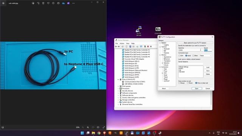
Task: Collapse Ports (COM & LPT) node
Action: 118,79
